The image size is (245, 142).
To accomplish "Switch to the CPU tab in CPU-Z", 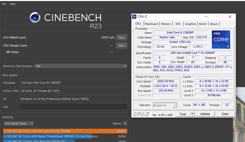I will pyautogui.click(x=138, y=24).
